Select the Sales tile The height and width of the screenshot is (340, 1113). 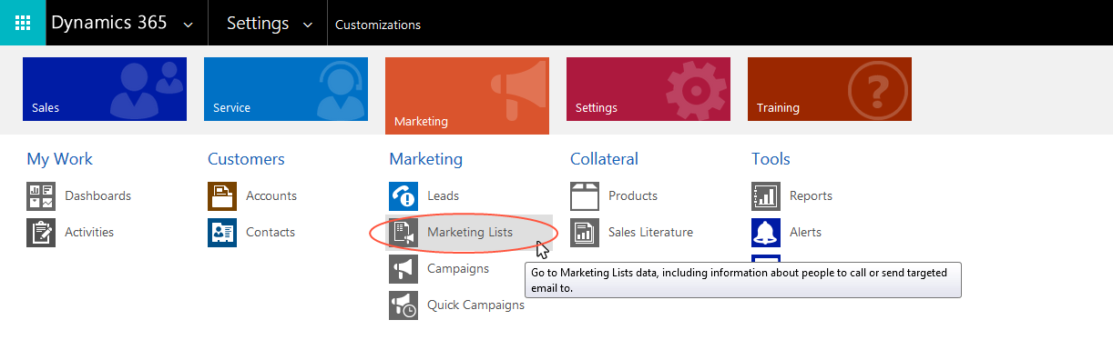point(105,89)
